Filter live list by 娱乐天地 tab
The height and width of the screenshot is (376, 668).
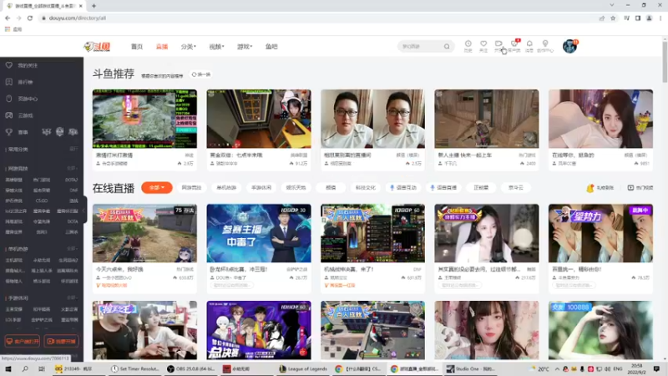(x=296, y=187)
